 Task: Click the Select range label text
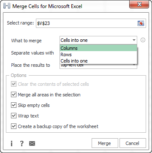20,23
